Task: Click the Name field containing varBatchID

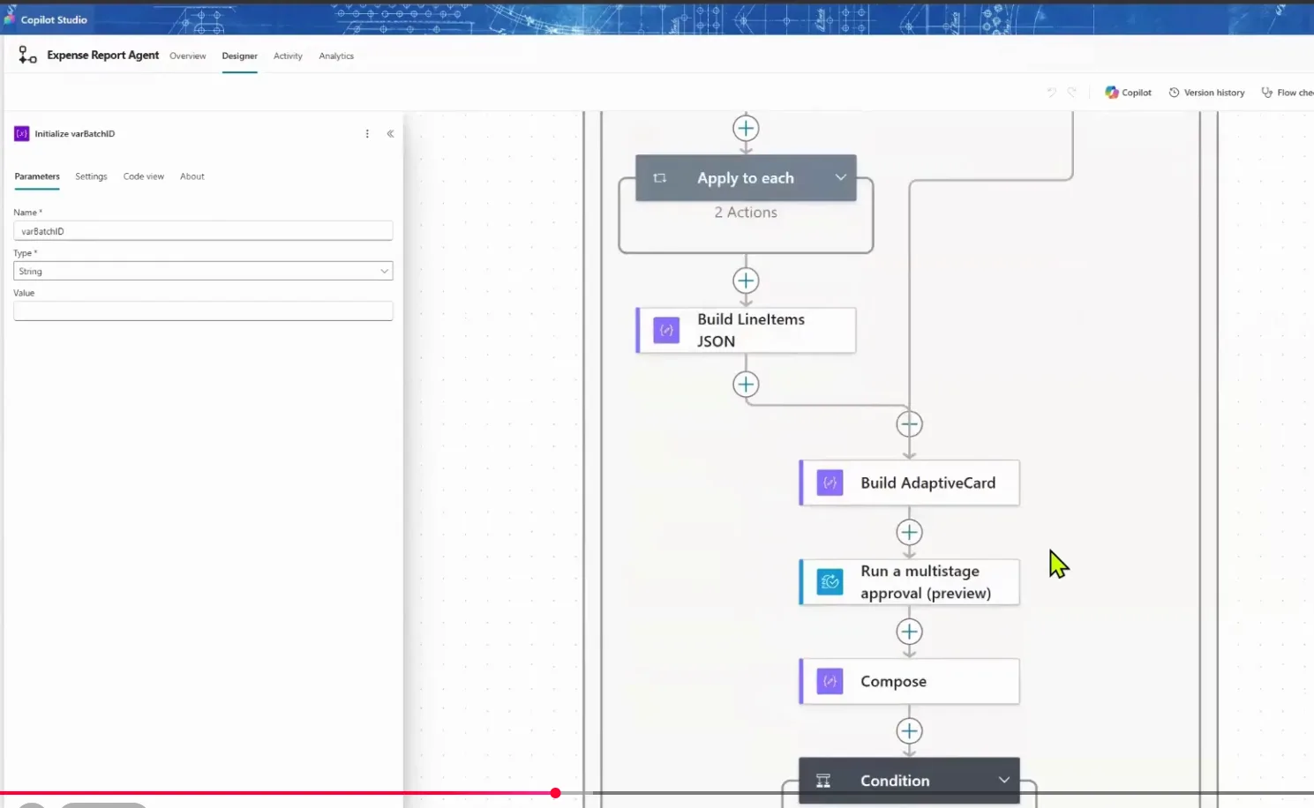Action: [x=203, y=231]
